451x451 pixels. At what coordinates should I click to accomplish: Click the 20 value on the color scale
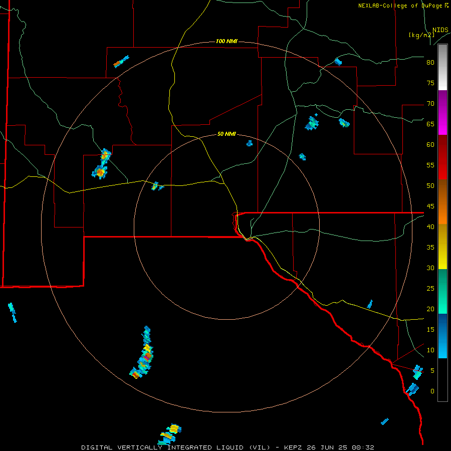[x=430, y=309]
